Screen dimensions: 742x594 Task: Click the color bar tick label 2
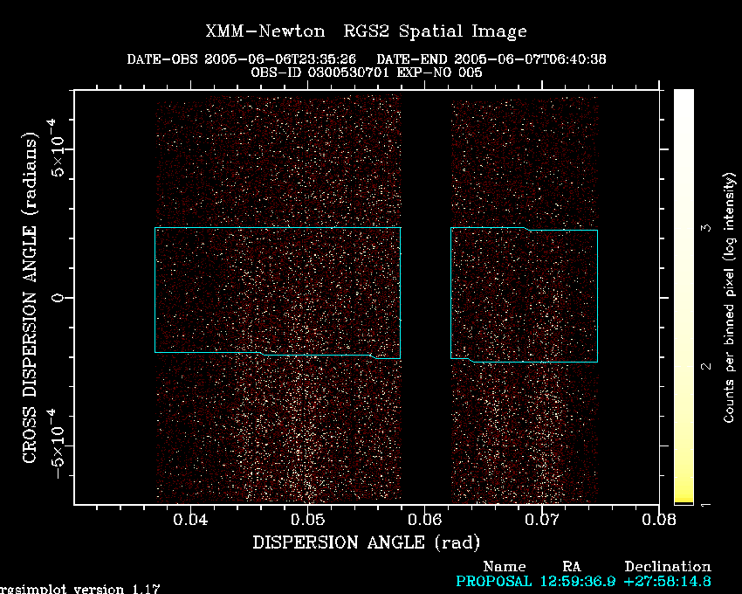(706, 366)
